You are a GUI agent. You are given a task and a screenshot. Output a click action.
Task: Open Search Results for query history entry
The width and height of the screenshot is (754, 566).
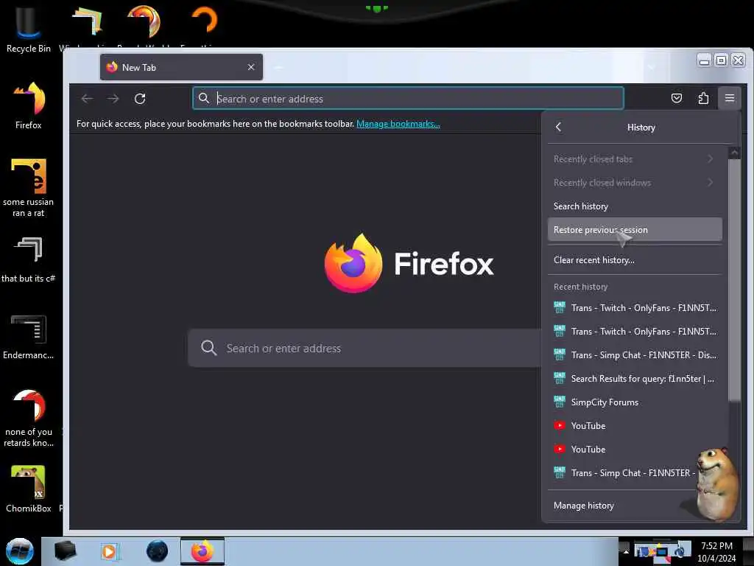click(x=634, y=378)
